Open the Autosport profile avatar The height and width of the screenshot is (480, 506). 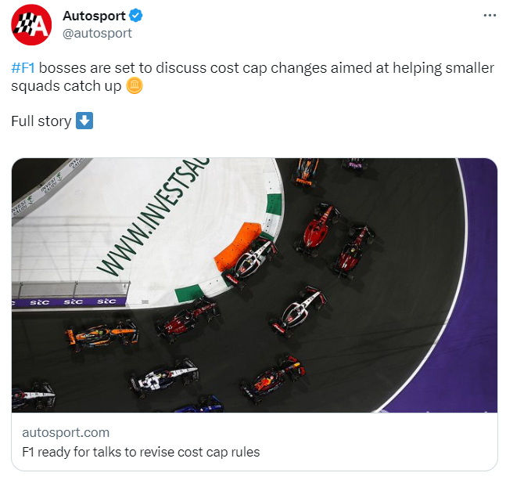tap(31, 24)
